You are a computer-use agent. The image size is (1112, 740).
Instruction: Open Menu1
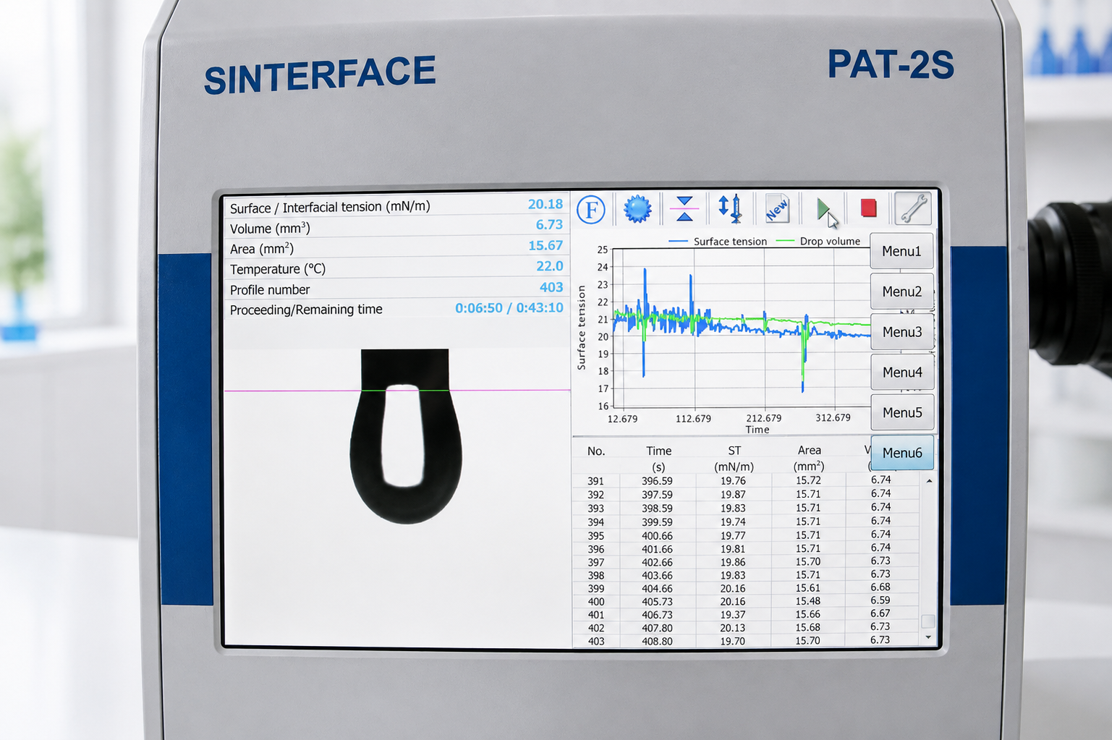coord(901,251)
